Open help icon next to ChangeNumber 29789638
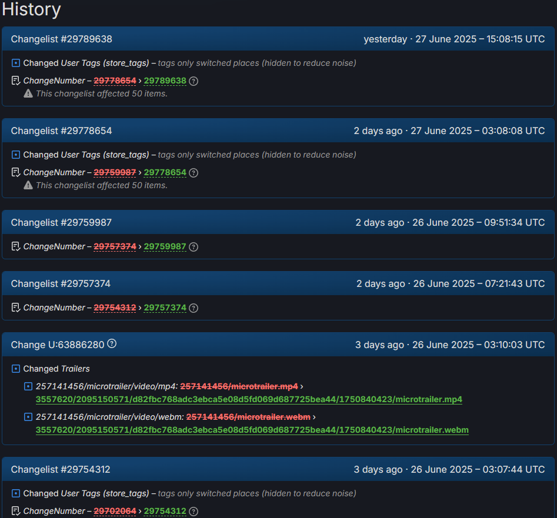The height and width of the screenshot is (518, 557). (194, 81)
